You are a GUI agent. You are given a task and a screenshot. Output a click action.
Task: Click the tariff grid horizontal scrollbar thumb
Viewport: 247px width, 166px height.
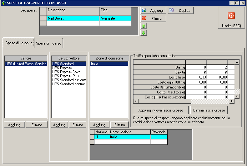tap(165, 101)
